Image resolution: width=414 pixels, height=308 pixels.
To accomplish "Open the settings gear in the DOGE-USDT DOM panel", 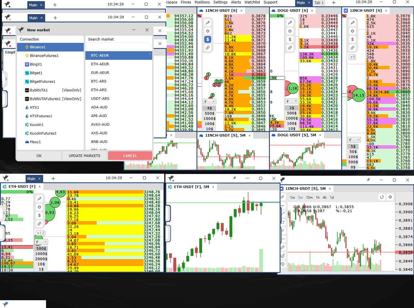I will [290, 31].
